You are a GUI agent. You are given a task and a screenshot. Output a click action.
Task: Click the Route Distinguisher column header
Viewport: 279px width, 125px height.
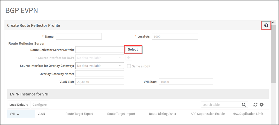pyautogui.click(x=163, y=114)
